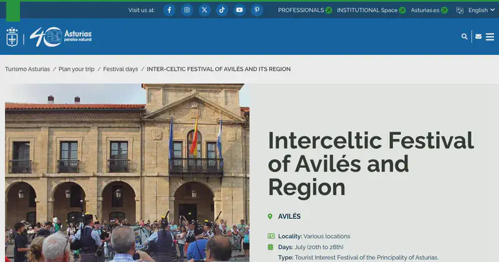Click the translate language icon

point(460,10)
